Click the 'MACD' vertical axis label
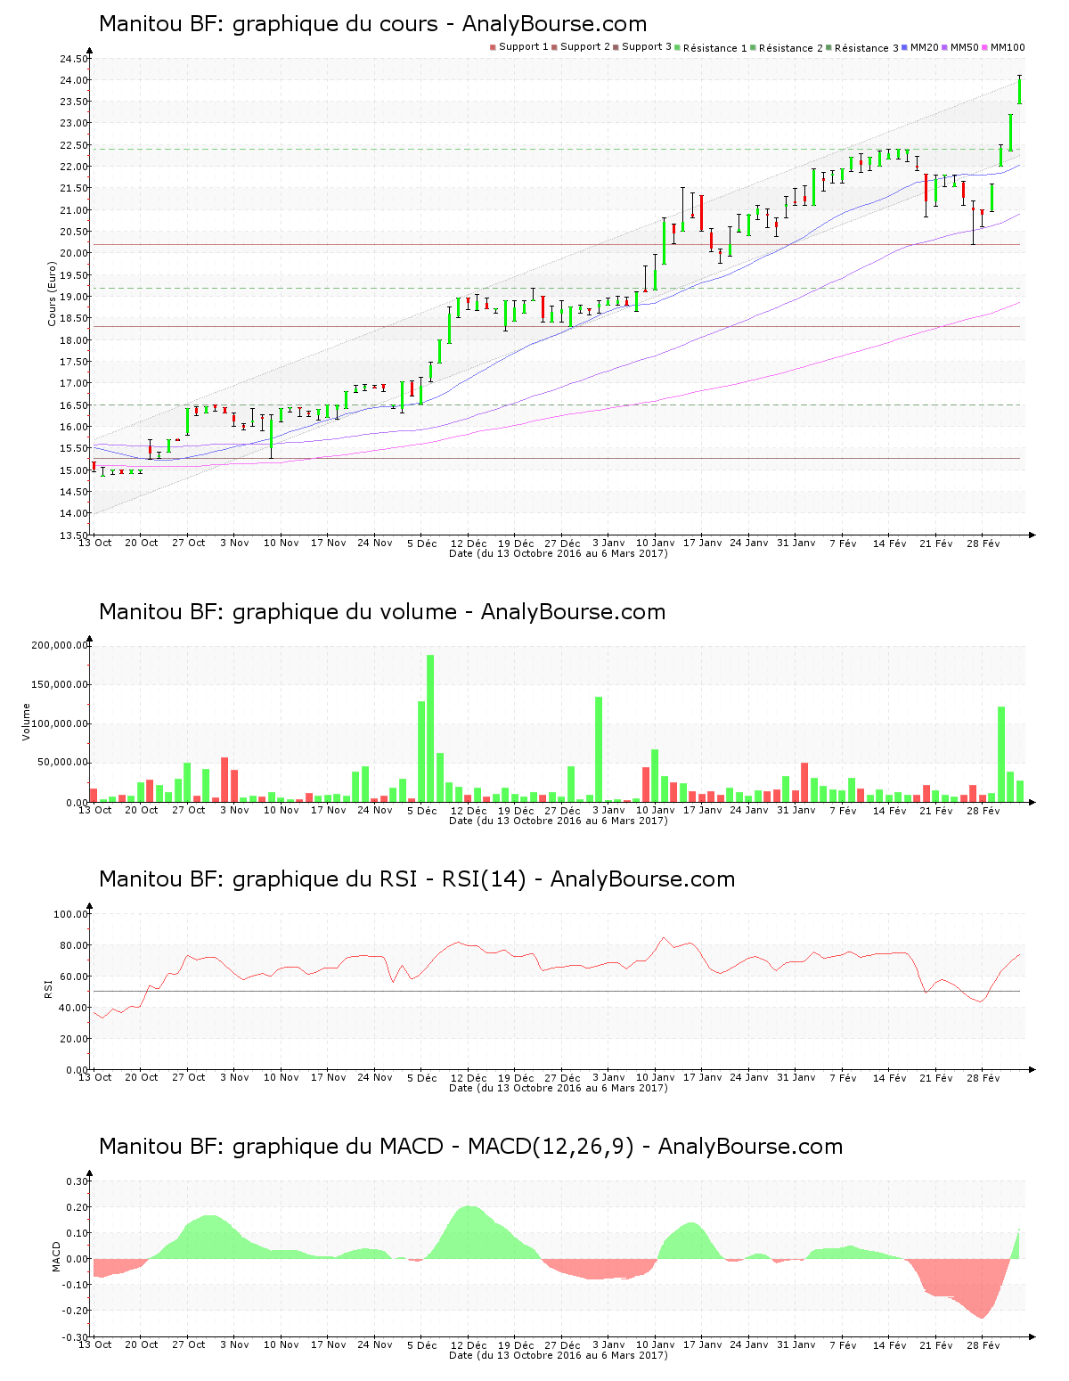 click(x=57, y=1256)
